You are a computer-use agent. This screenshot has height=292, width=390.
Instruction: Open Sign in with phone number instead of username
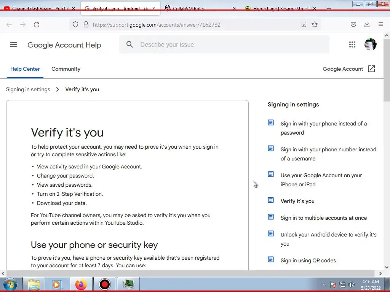click(x=328, y=154)
